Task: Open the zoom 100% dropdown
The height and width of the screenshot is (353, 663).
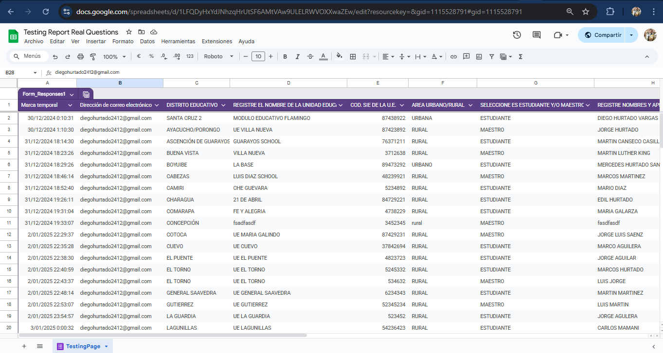Action: coord(114,57)
